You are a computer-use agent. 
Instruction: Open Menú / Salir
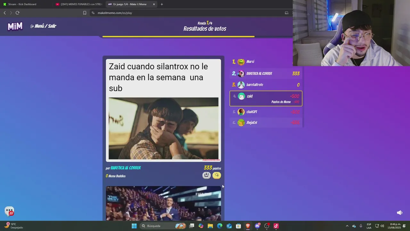(x=43, y=26)
